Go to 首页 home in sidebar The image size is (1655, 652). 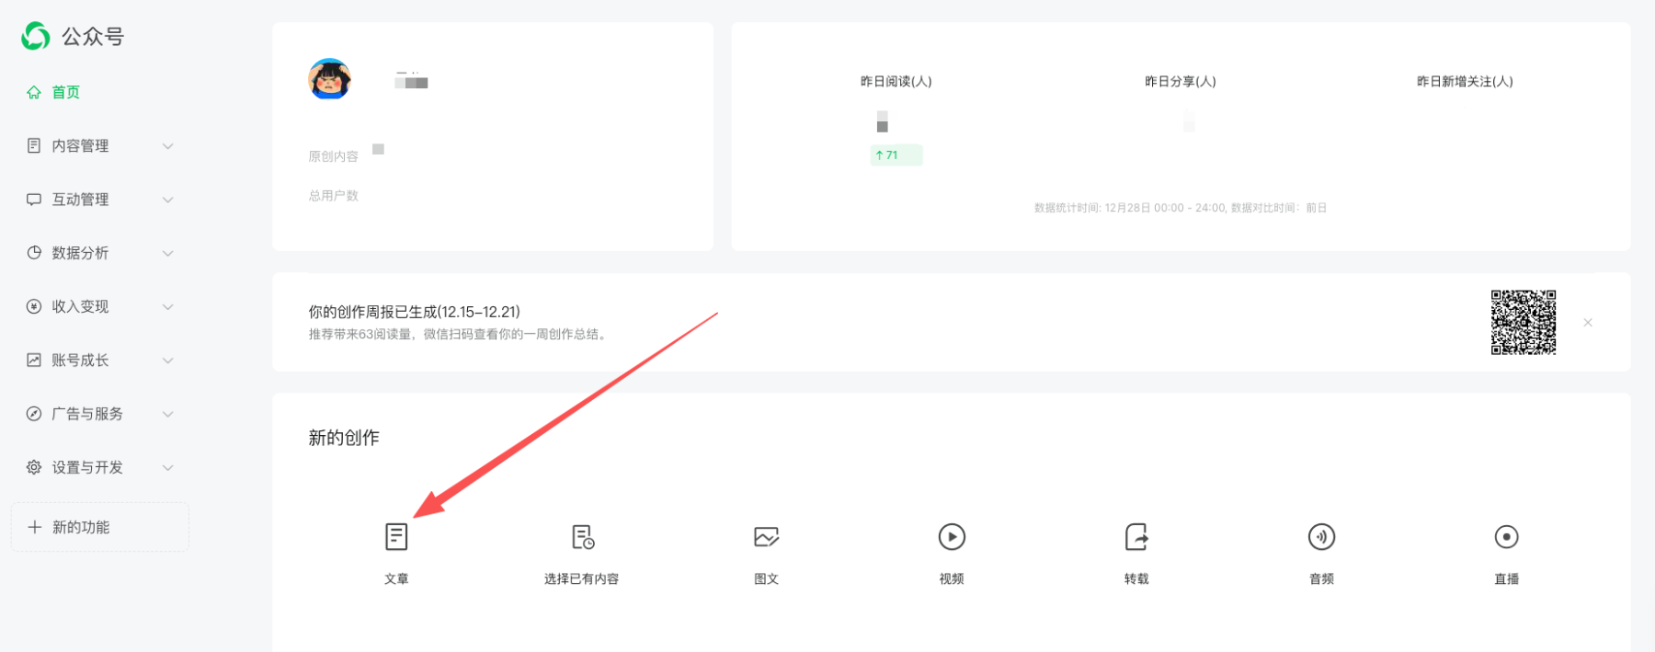65,92
